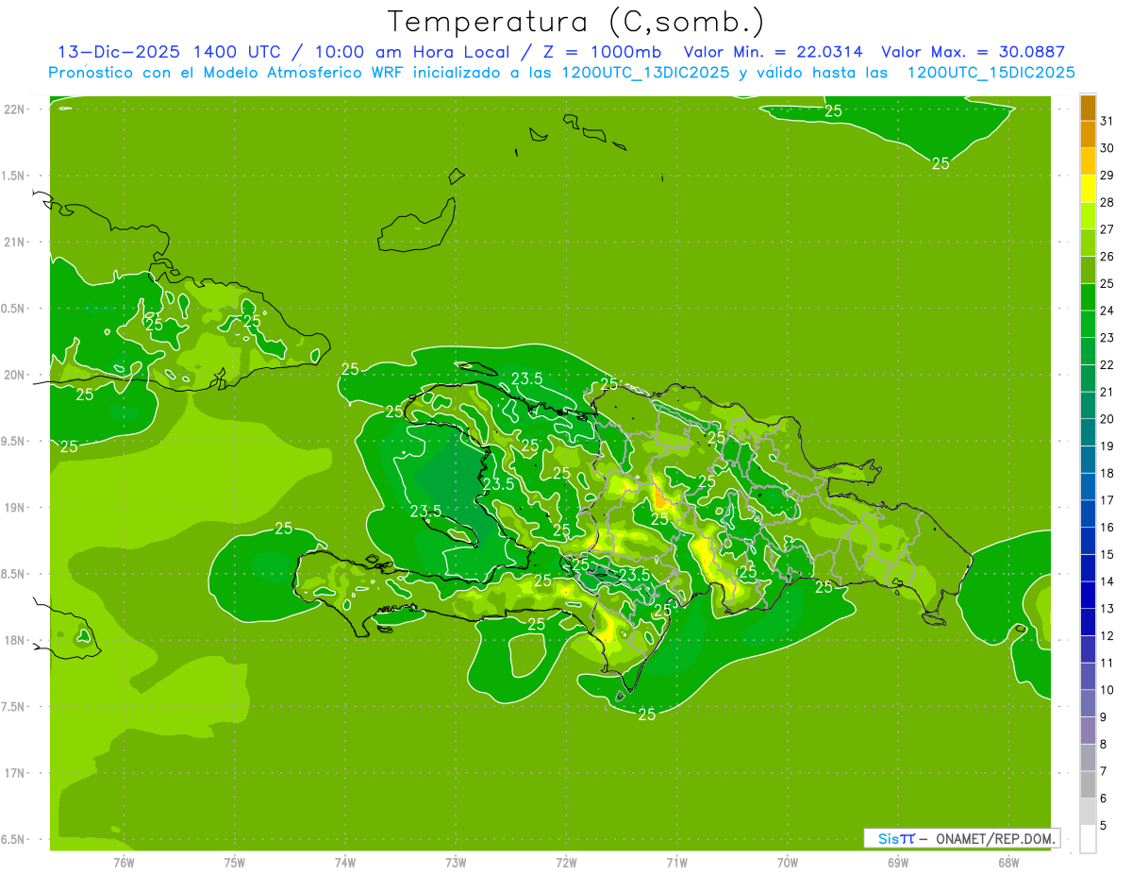Click the 73W longitude label
The width and height of the screenshot is (1132, 875).
456,862
